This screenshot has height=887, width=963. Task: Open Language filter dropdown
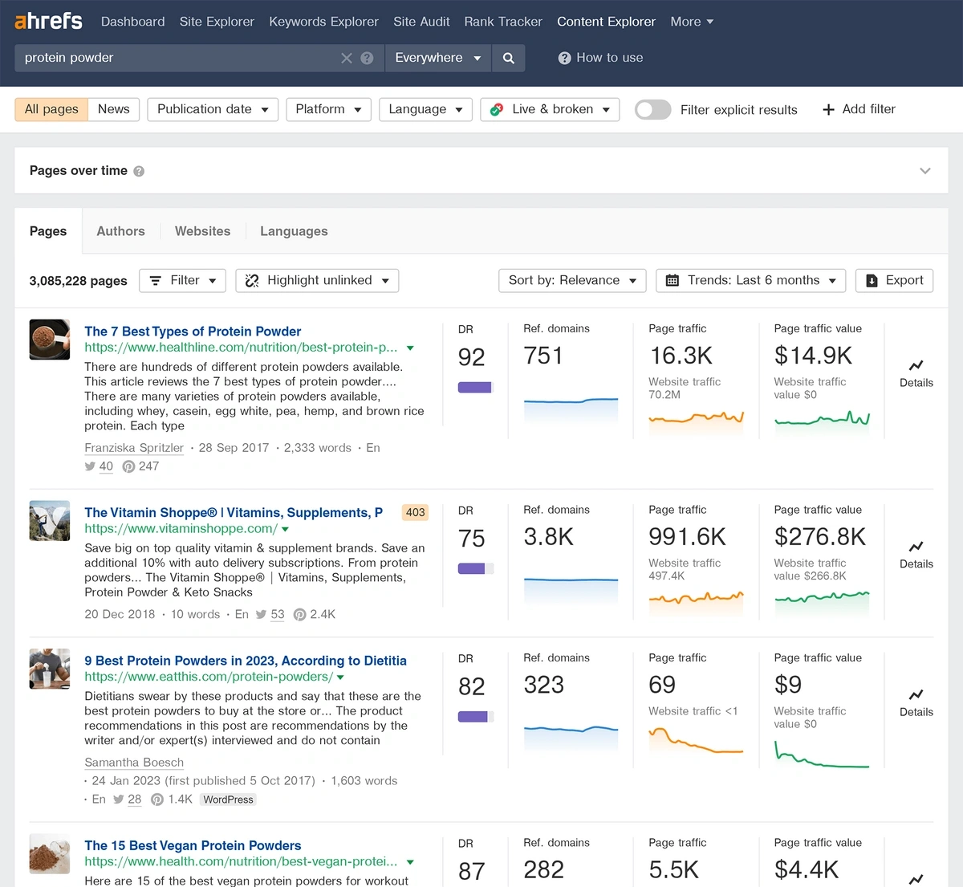[425, 109]
